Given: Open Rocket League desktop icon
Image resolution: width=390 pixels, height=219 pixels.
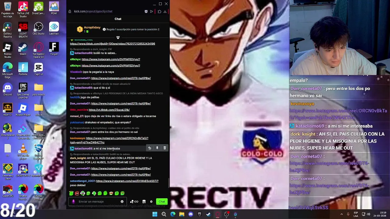Looking at the screenshot, I should coord(38,152).
